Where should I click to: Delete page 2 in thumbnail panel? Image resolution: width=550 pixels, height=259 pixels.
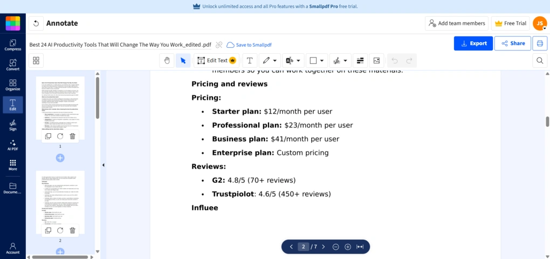tap(72, 230)
